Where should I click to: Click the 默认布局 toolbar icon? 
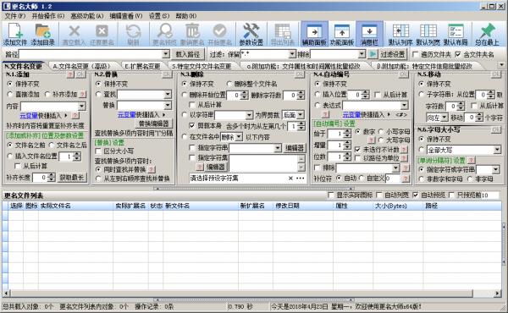(456, 34)
